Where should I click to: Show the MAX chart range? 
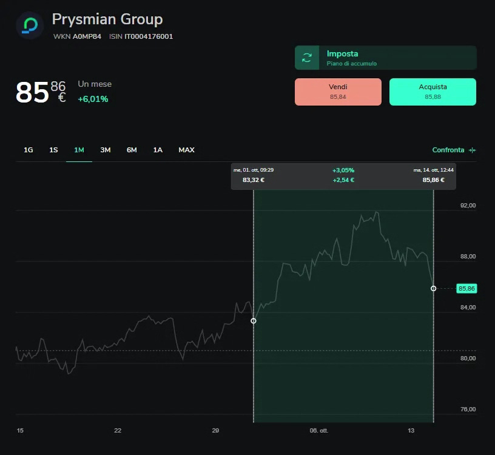187,150
